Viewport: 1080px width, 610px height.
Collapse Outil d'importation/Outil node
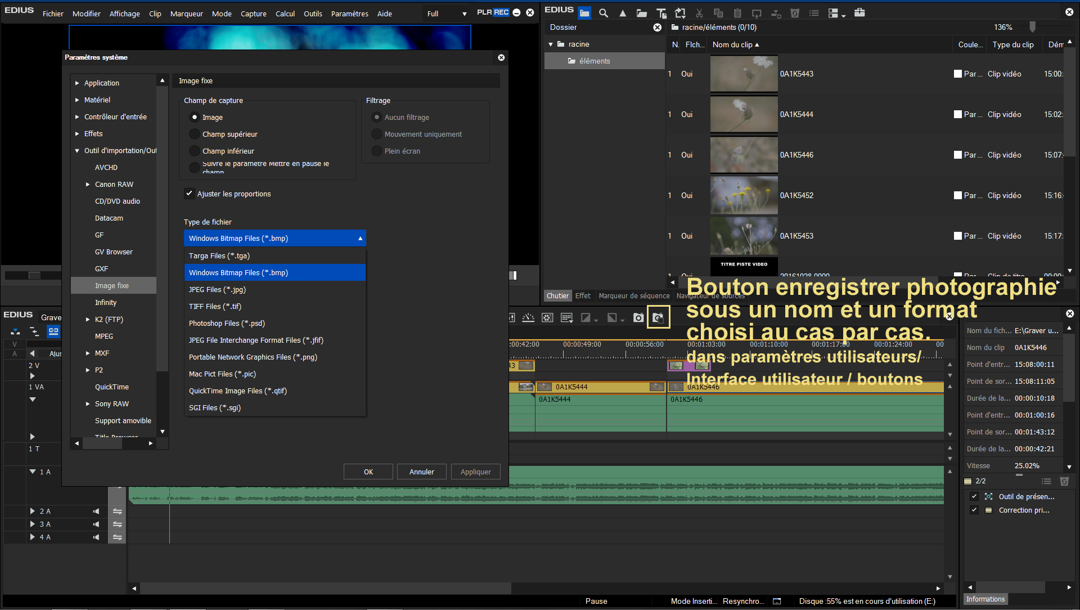[x=77, y=150]
